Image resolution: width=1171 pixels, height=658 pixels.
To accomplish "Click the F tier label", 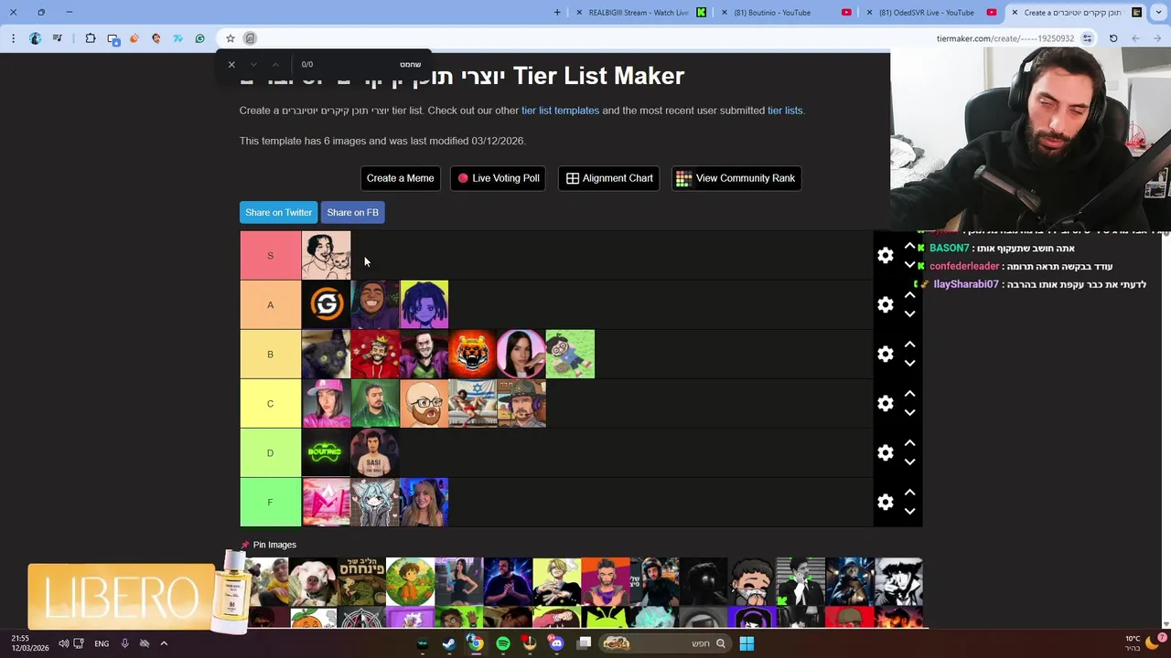I will [x=270, y=502].
